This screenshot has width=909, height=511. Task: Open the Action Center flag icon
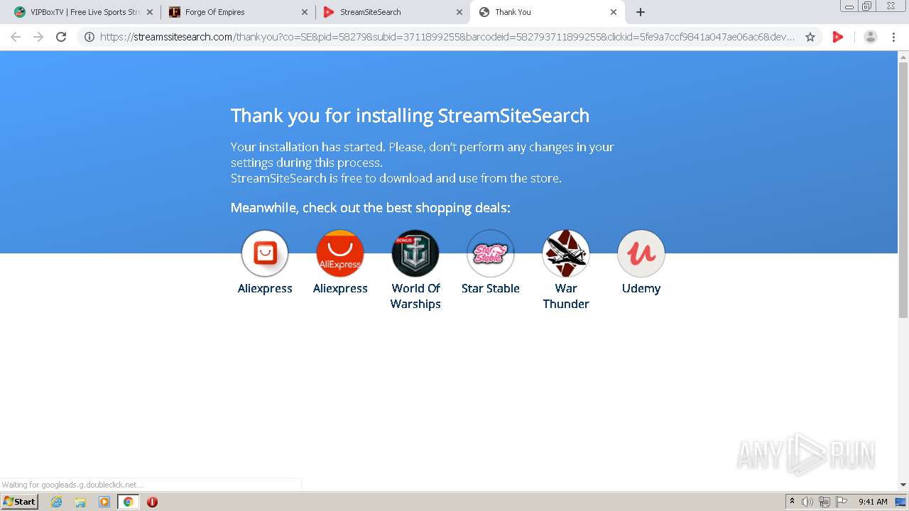(841, 502)
